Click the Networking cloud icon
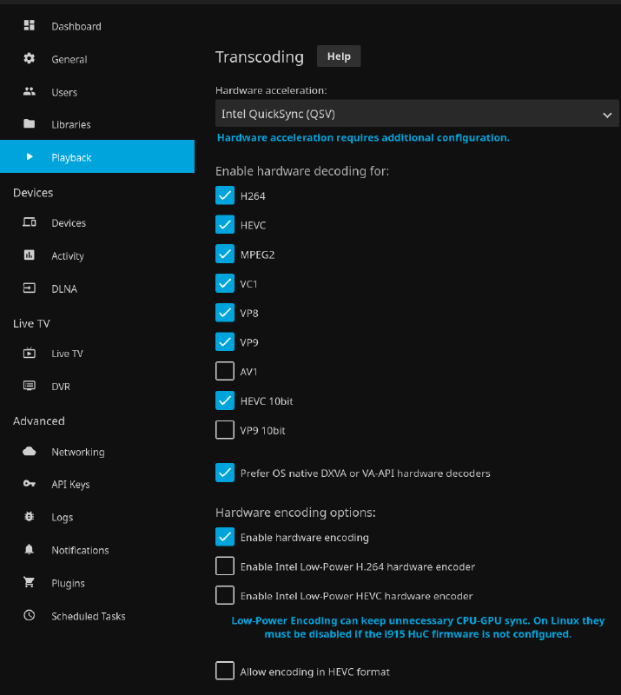Viewport: 621px width, 695px height. tap(30, 452)
